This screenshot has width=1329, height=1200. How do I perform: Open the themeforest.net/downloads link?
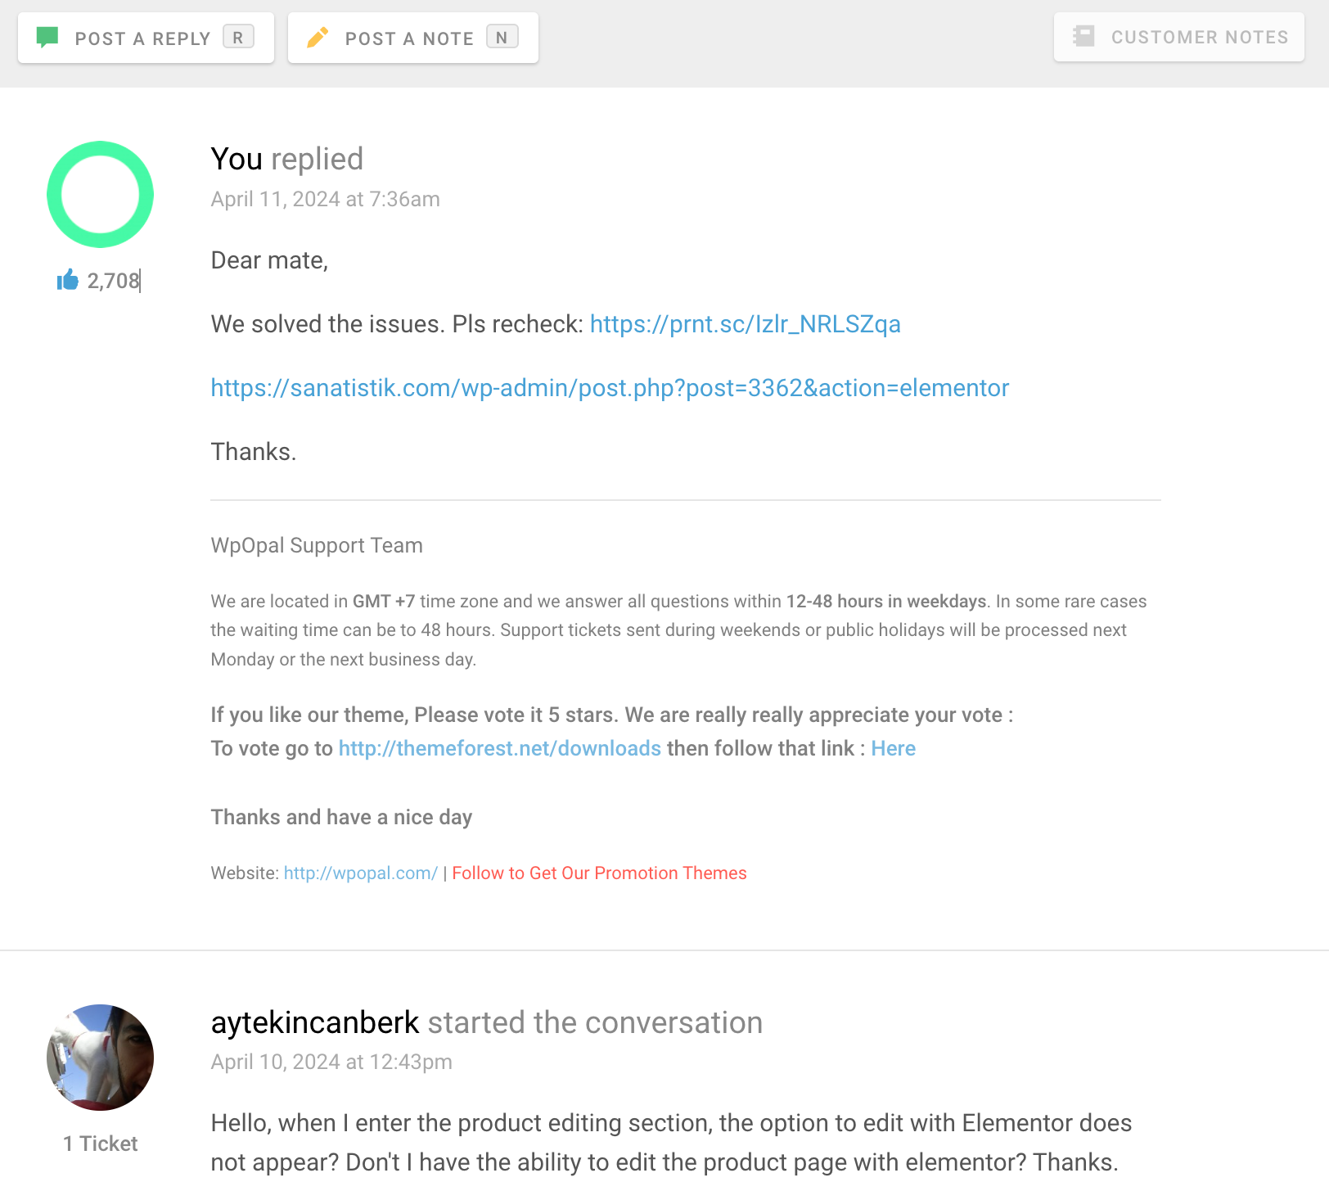pos(499,748)
